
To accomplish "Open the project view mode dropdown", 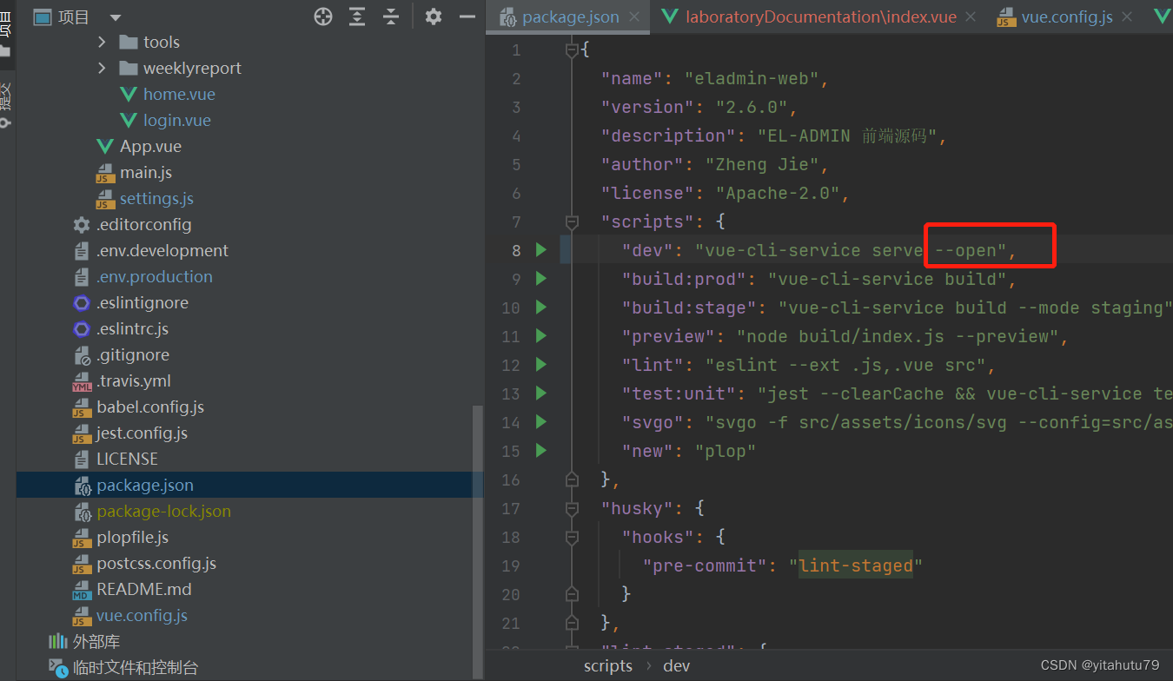I will [116, 17].
